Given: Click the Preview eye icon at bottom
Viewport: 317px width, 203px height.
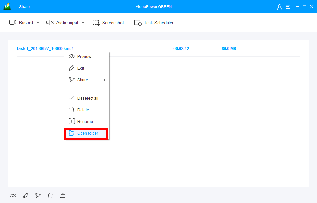Looking at the screenshot, I should [13, 195].
